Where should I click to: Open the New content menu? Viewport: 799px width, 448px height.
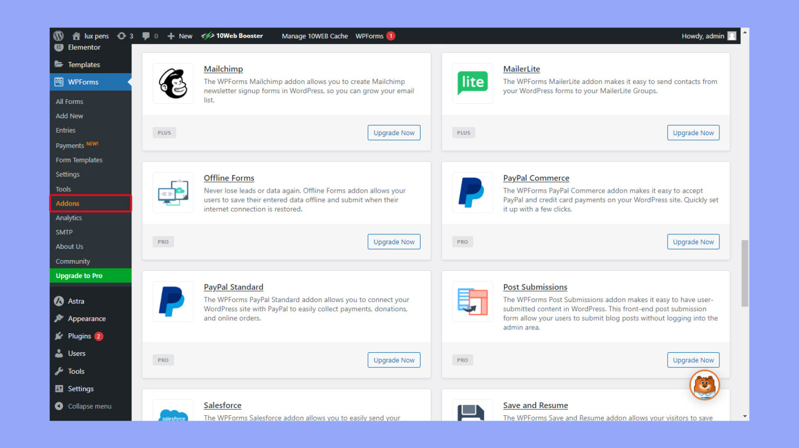pyautogui.click(x=180, y=36)
